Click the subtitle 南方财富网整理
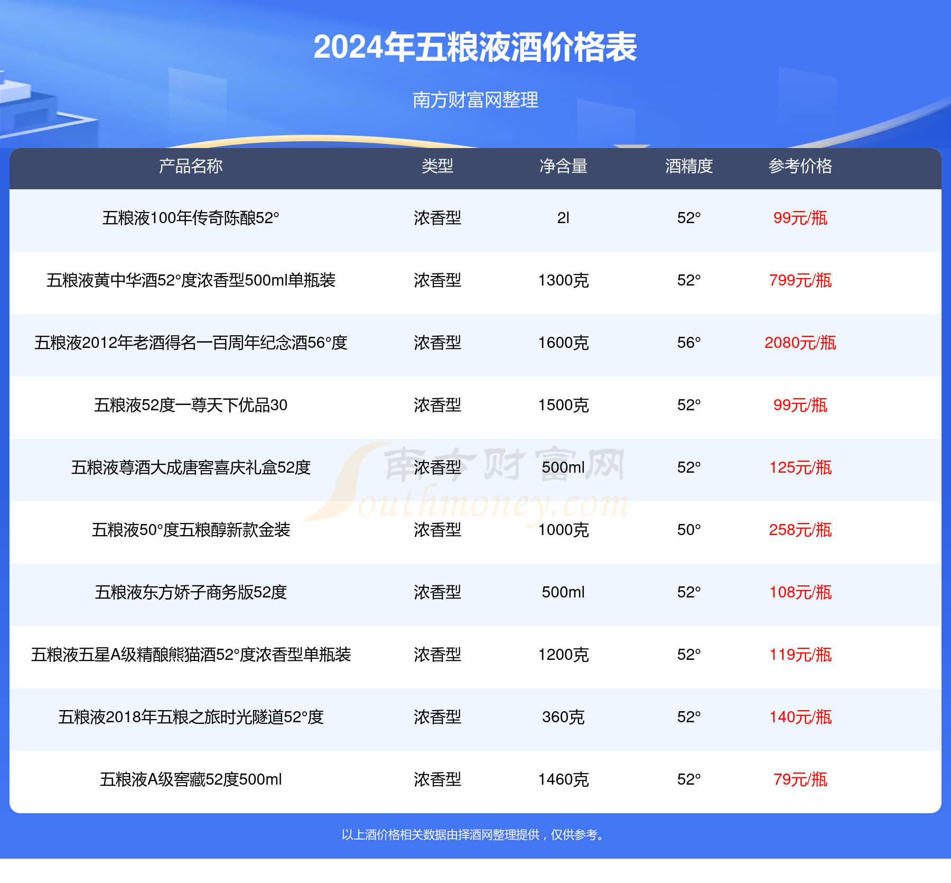This screenshot has height=883, width=951. pyautogui.click(x=475, y=100)
